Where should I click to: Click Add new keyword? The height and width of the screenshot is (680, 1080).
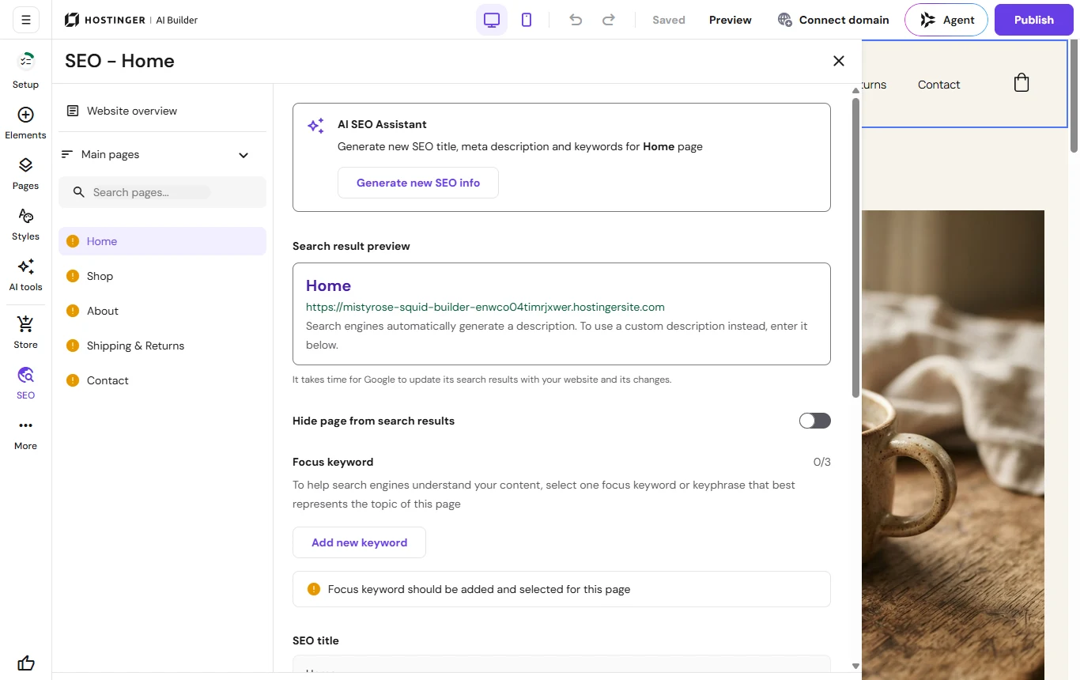(x=359, y=542)
